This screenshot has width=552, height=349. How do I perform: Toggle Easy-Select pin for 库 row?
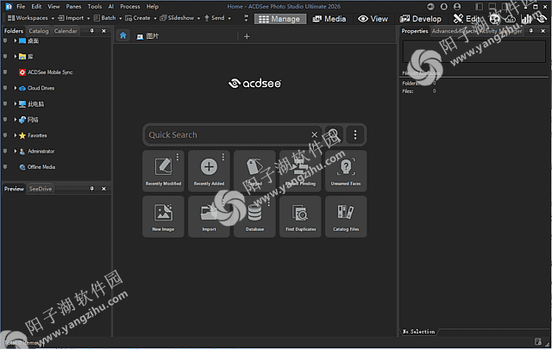(5, 56)
